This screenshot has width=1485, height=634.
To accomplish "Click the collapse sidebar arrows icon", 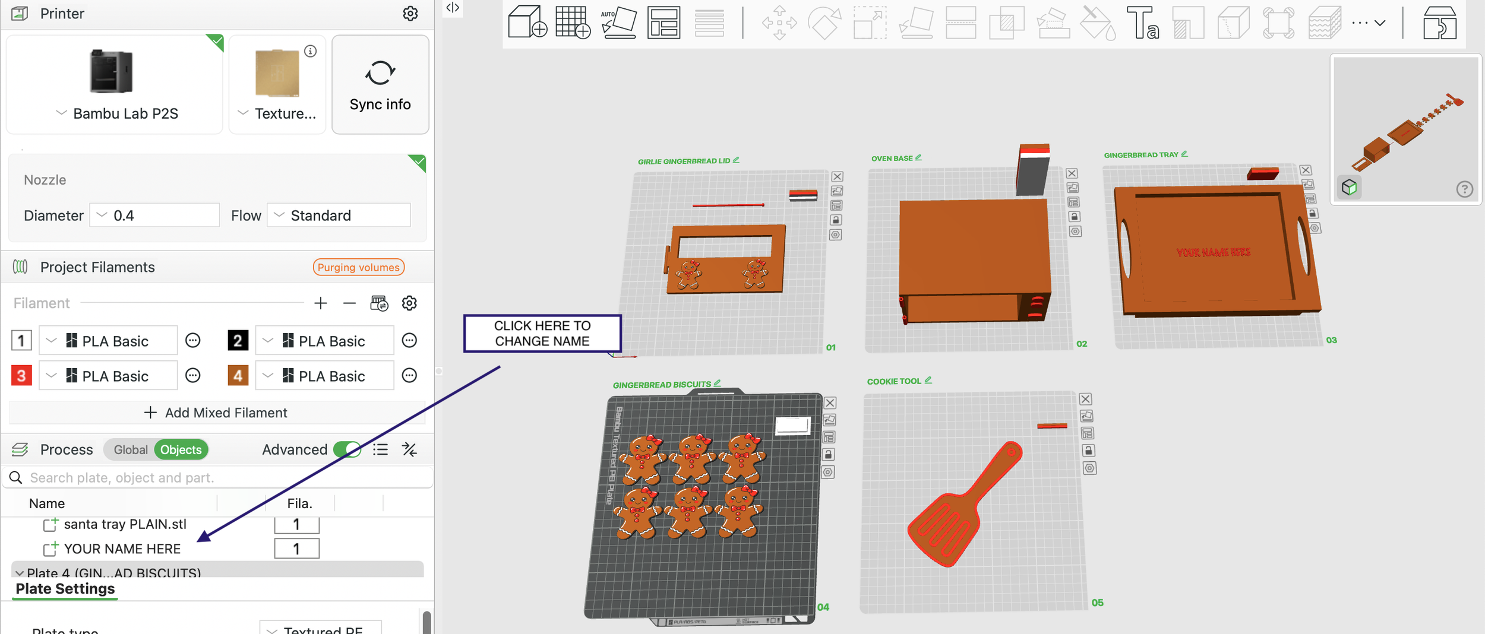I will coord(453,8).
